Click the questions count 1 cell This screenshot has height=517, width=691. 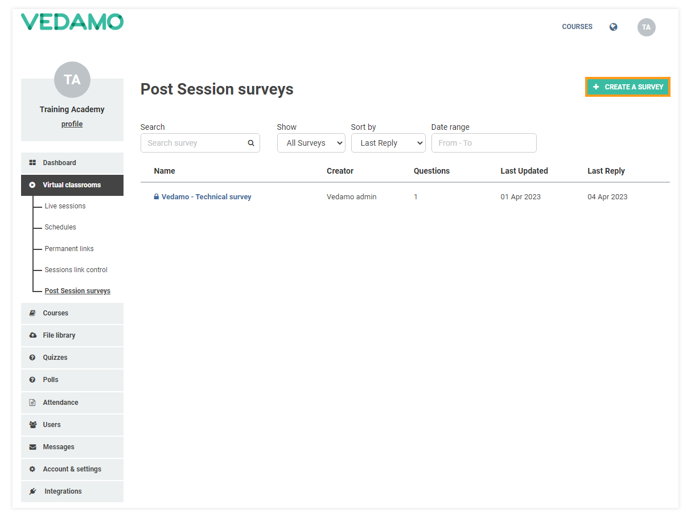pyautogui.click(x=416, y=196)
